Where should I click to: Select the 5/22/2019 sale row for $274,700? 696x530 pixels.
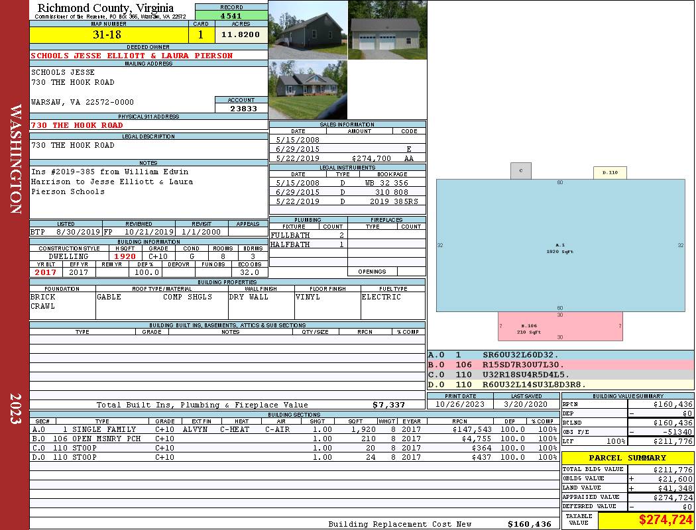click(x=347, y=159)
